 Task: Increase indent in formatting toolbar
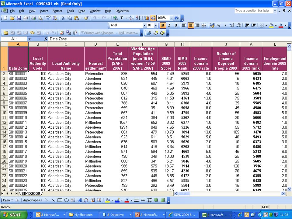coord(253,25)
